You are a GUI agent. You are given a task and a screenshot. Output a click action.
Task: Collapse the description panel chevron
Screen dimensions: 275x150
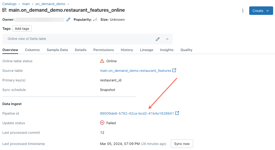click(x=167, y=39)
